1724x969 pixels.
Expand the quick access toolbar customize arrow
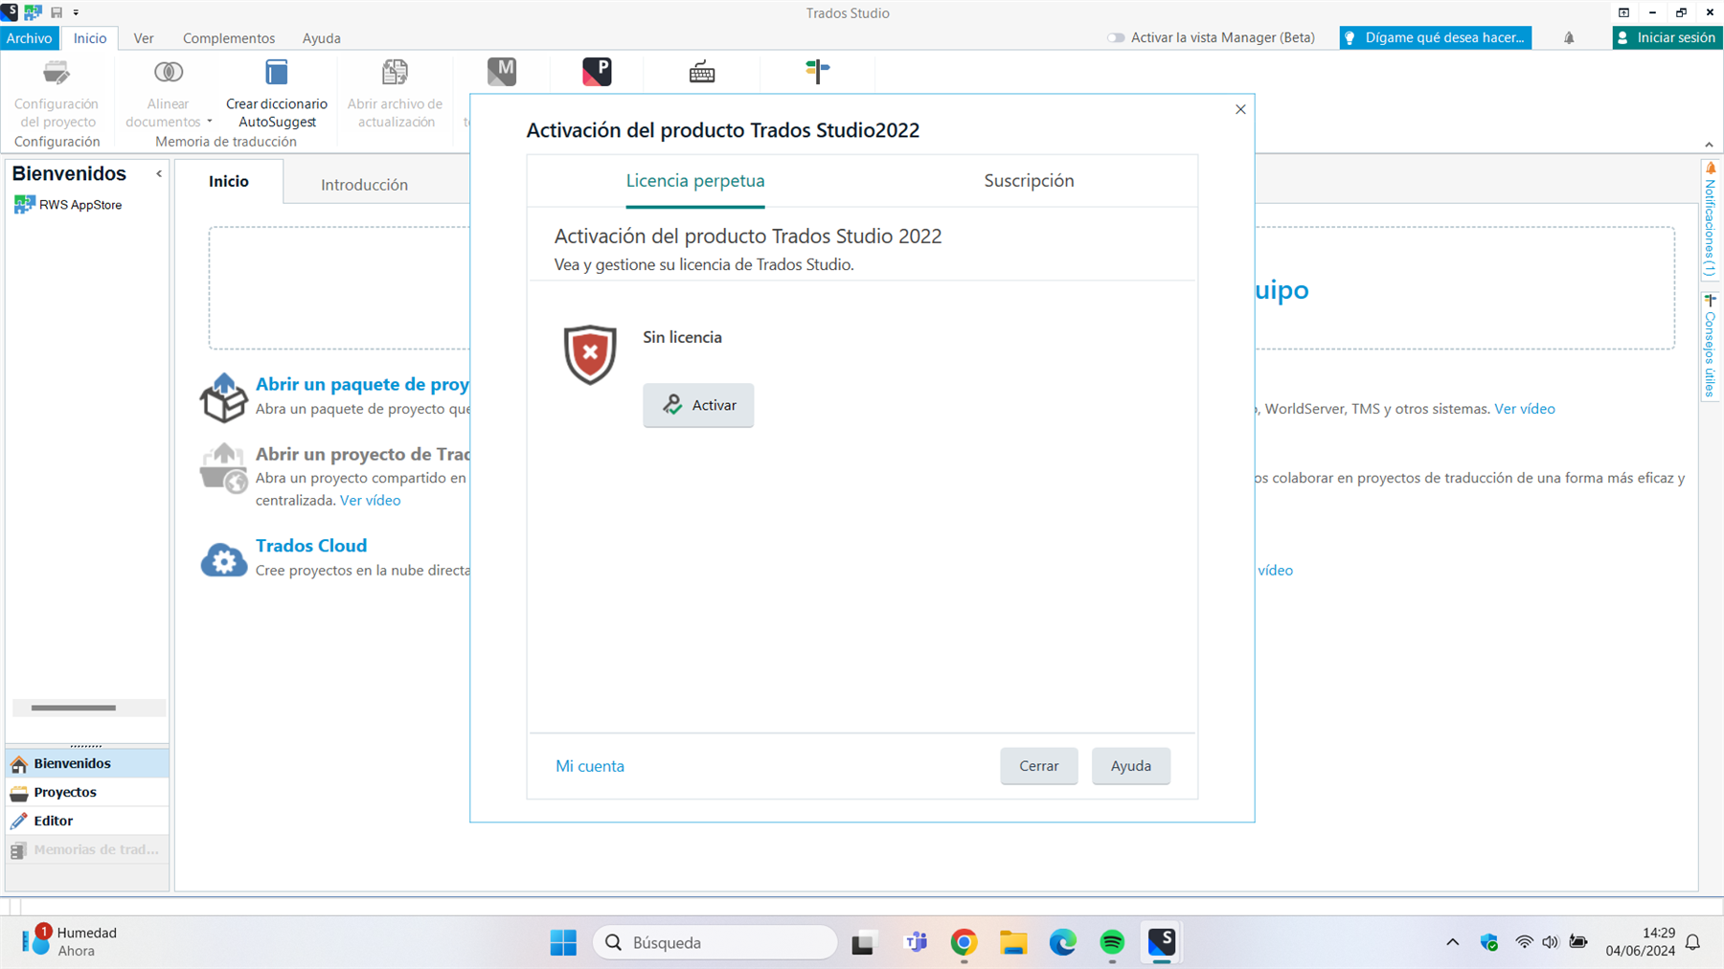pos(76,12)
